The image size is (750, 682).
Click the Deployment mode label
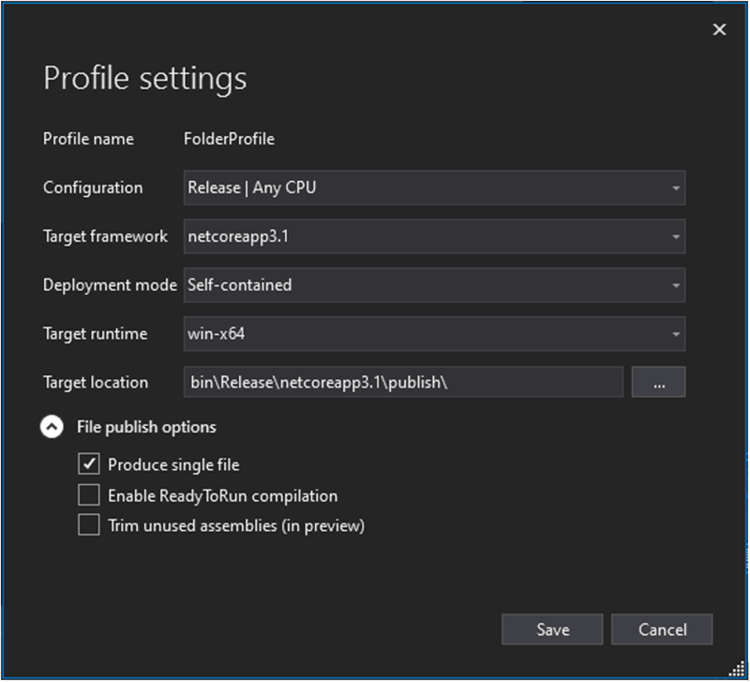110,285
